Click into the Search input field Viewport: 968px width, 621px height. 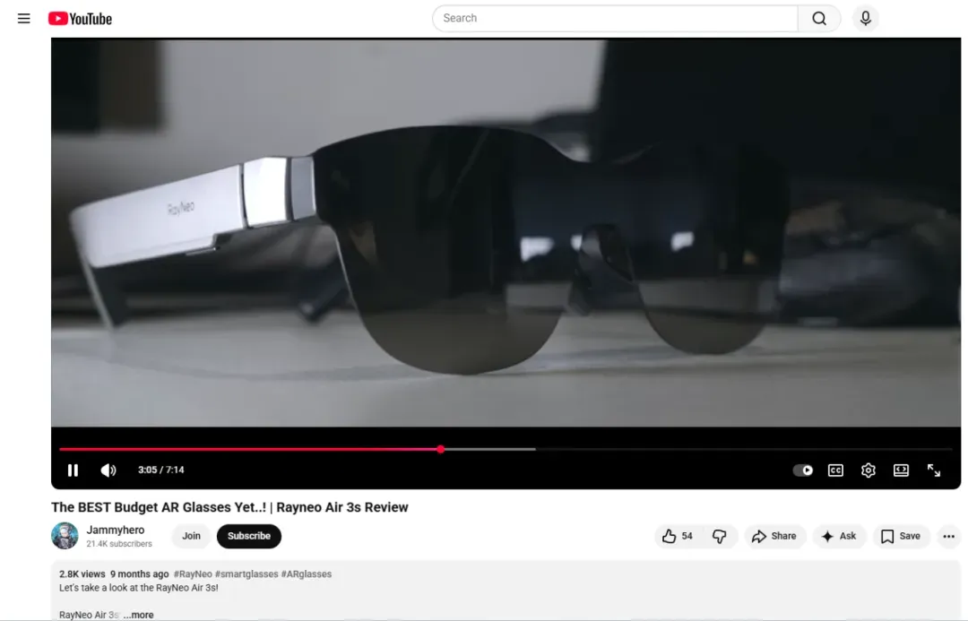615,19
